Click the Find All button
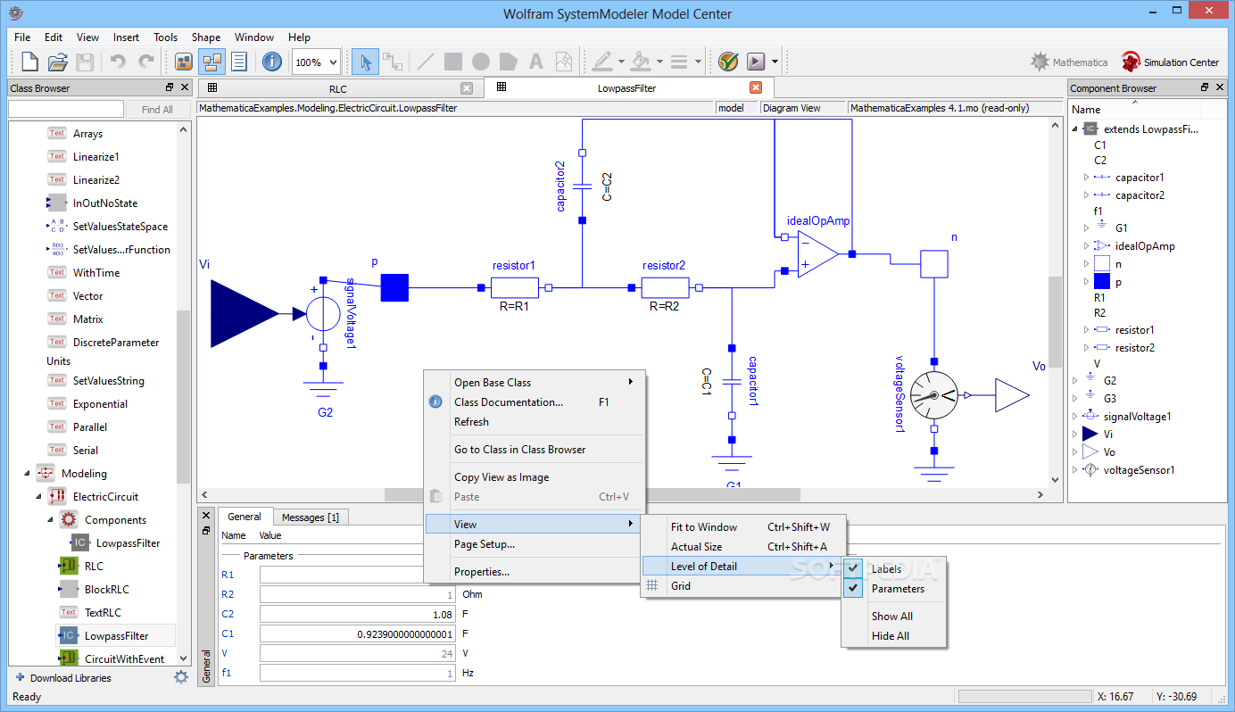The width and height of the screenshot is (1235, 712). pyautogui.click(x=157, y=110)
